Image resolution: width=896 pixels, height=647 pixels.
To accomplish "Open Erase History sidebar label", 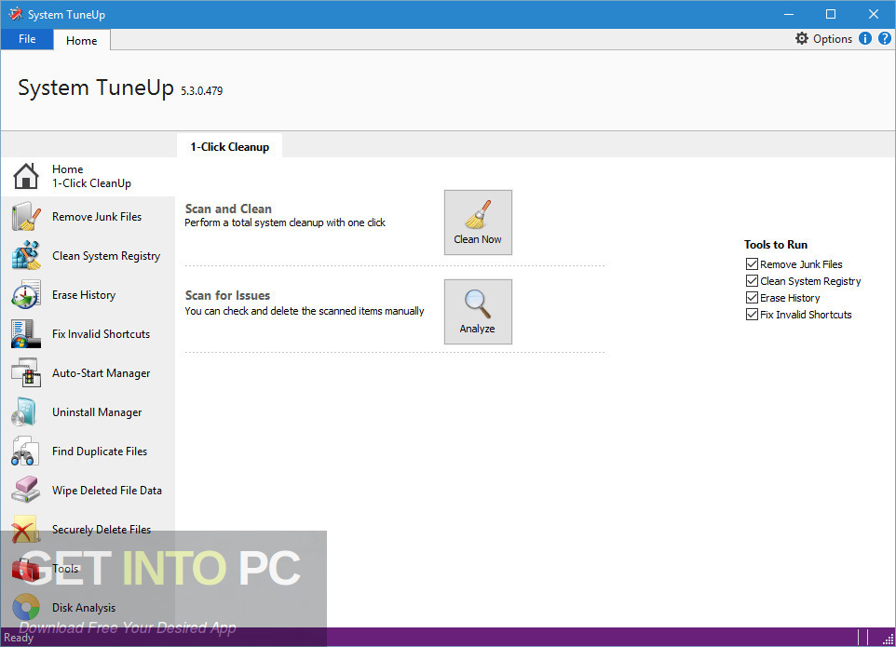I will 84,295.
